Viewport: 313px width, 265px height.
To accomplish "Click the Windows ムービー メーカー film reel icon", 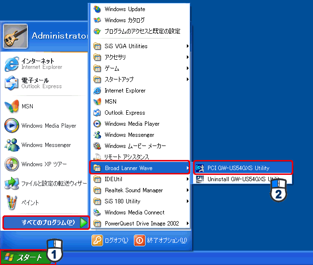I will tap(97, 146).
